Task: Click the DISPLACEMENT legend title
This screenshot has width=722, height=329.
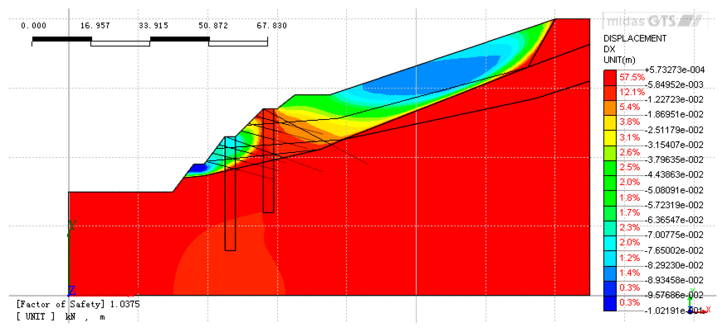Action: click(x=635, y=38)
